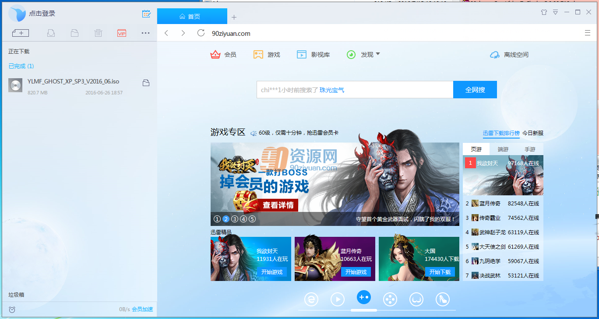Click 开始游戏 under 我欲封天 card
The image size is (599, 319).
click(x=271, y=272)
